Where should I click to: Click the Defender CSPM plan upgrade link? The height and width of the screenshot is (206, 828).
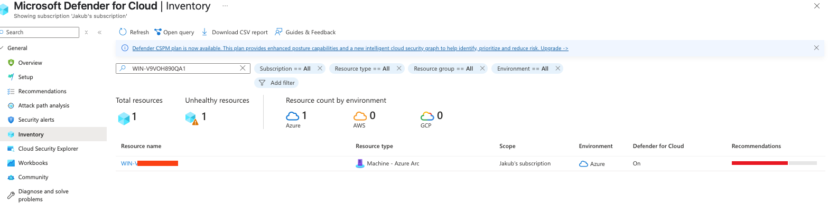(x=350, y=48)
